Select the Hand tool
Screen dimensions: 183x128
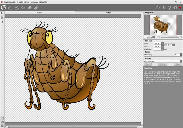pos(2,18)
